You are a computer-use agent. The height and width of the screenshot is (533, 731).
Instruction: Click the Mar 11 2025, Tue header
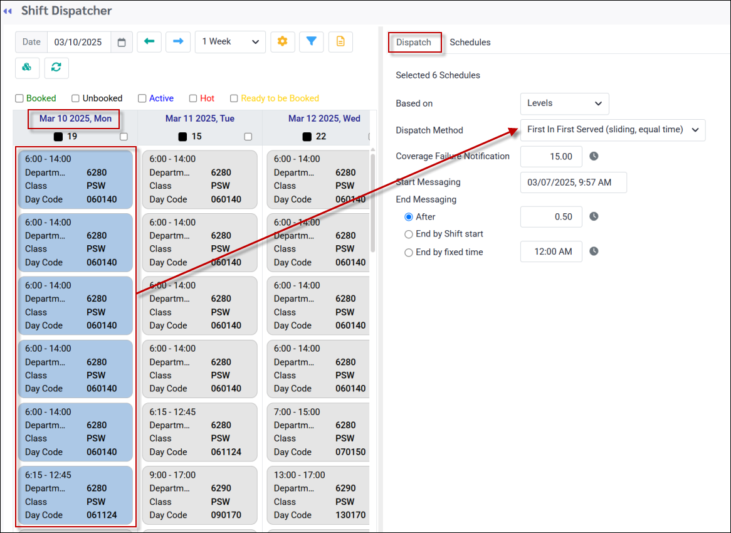[x=200, y=119]
